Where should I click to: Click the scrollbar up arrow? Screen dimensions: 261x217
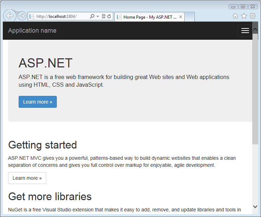click(255, 29)
